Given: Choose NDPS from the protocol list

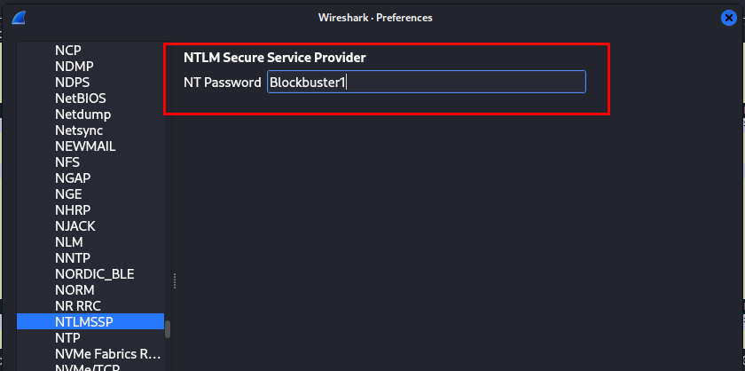Looking at the screenshot, I should coord(73,83).
